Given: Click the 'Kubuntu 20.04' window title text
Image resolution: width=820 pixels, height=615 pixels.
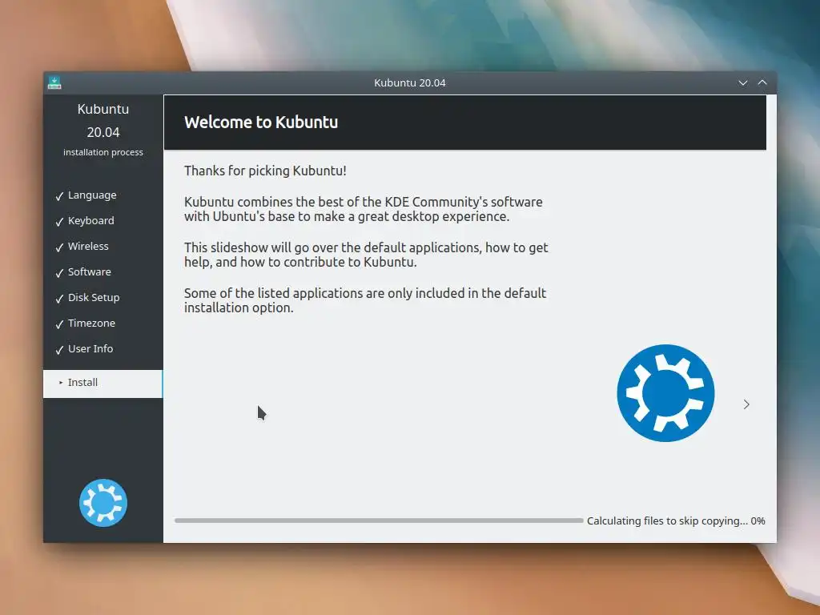Looking at the screenshot, I should tap(409, 82).
